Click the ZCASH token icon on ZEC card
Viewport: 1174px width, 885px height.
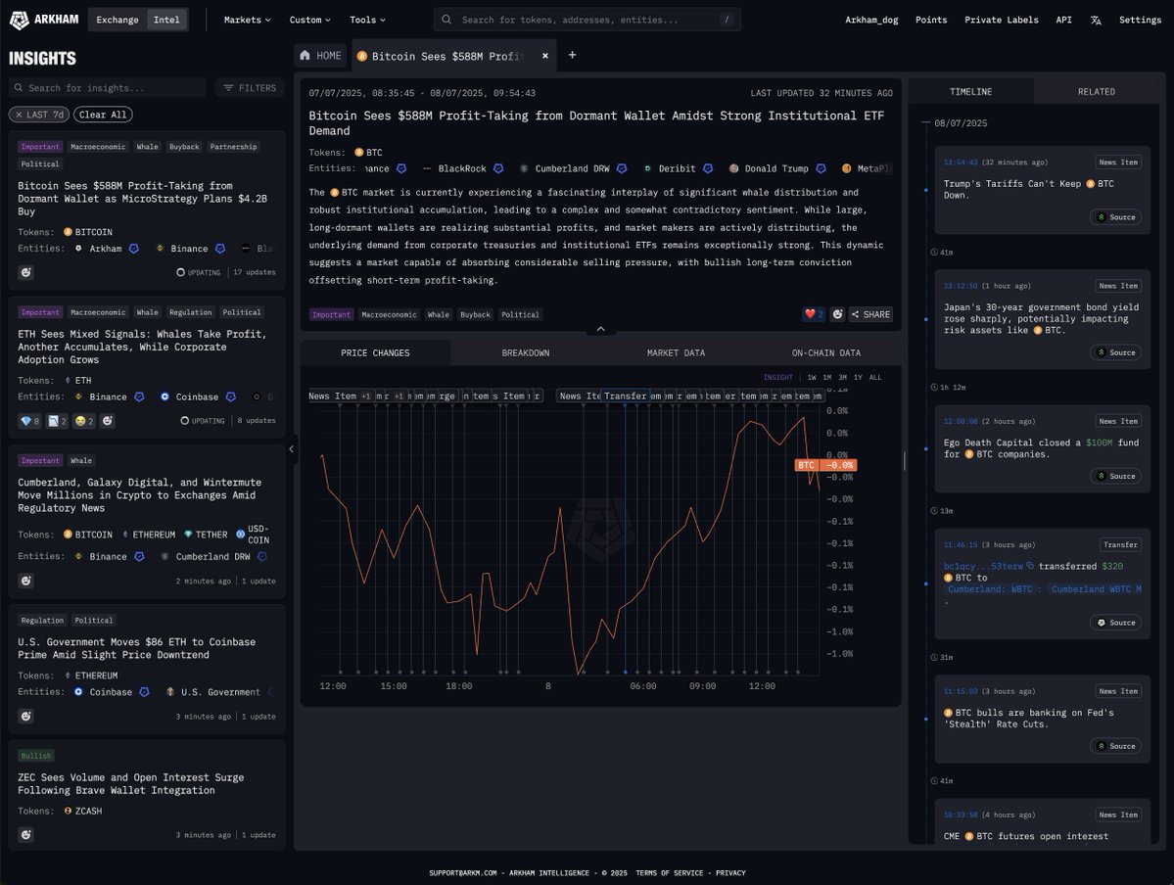[68, 811]
